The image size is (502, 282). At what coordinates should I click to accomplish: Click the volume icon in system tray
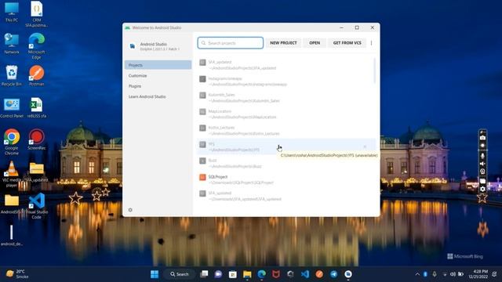tap(453, 274)
